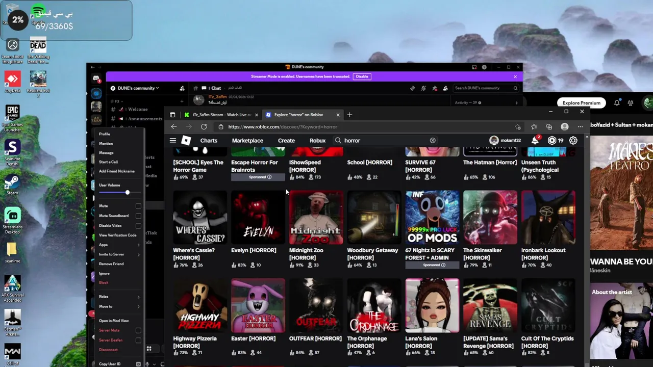Screen dimensions: 653x367
Task: Open Discord pinned messages icon
Action: [x=434, y=88]
